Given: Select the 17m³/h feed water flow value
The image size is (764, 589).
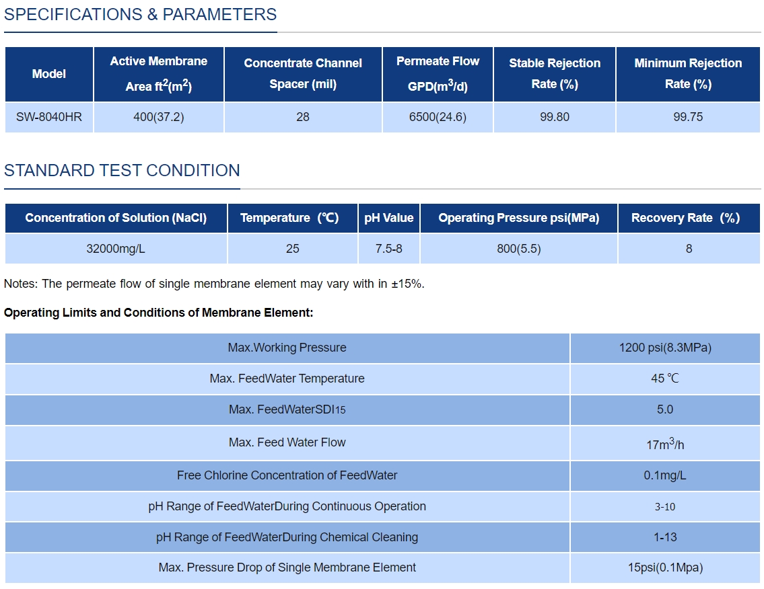Looking at the screenshot, I should [665, 444].
